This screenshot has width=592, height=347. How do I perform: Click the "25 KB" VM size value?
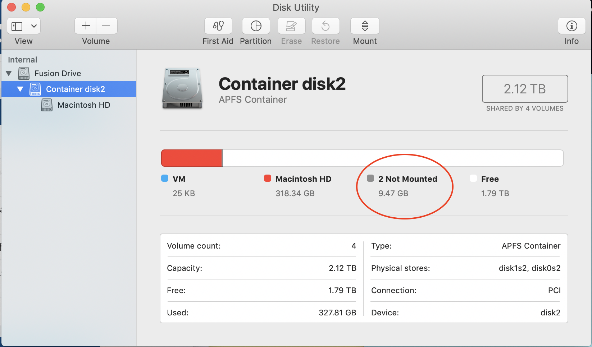(x=184, y=193)
